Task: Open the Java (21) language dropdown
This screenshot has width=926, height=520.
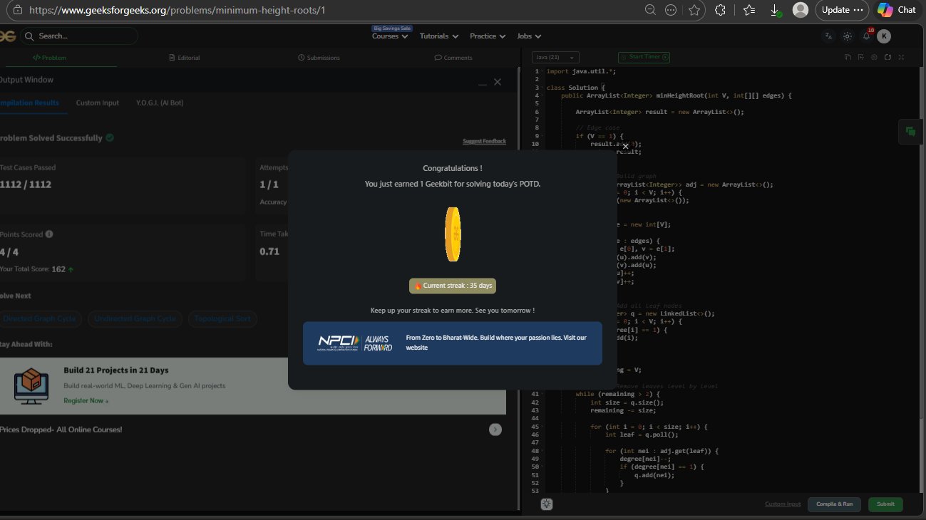Action: [555, 57]
